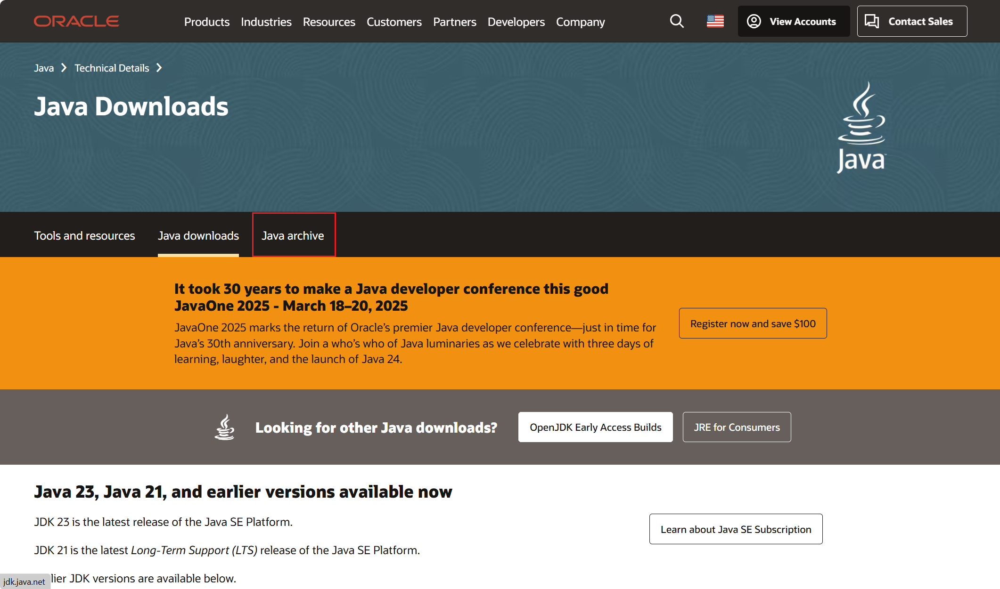Image resolution: width=1000 pixels, height=589 pixels.
Task: Click the JavaOne 2025 conference headline
Action: [391, 297]
